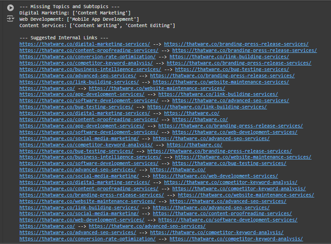Open app-development-services link pointing to link-building-services
331x244 pixels.
(x=82, y=94)
